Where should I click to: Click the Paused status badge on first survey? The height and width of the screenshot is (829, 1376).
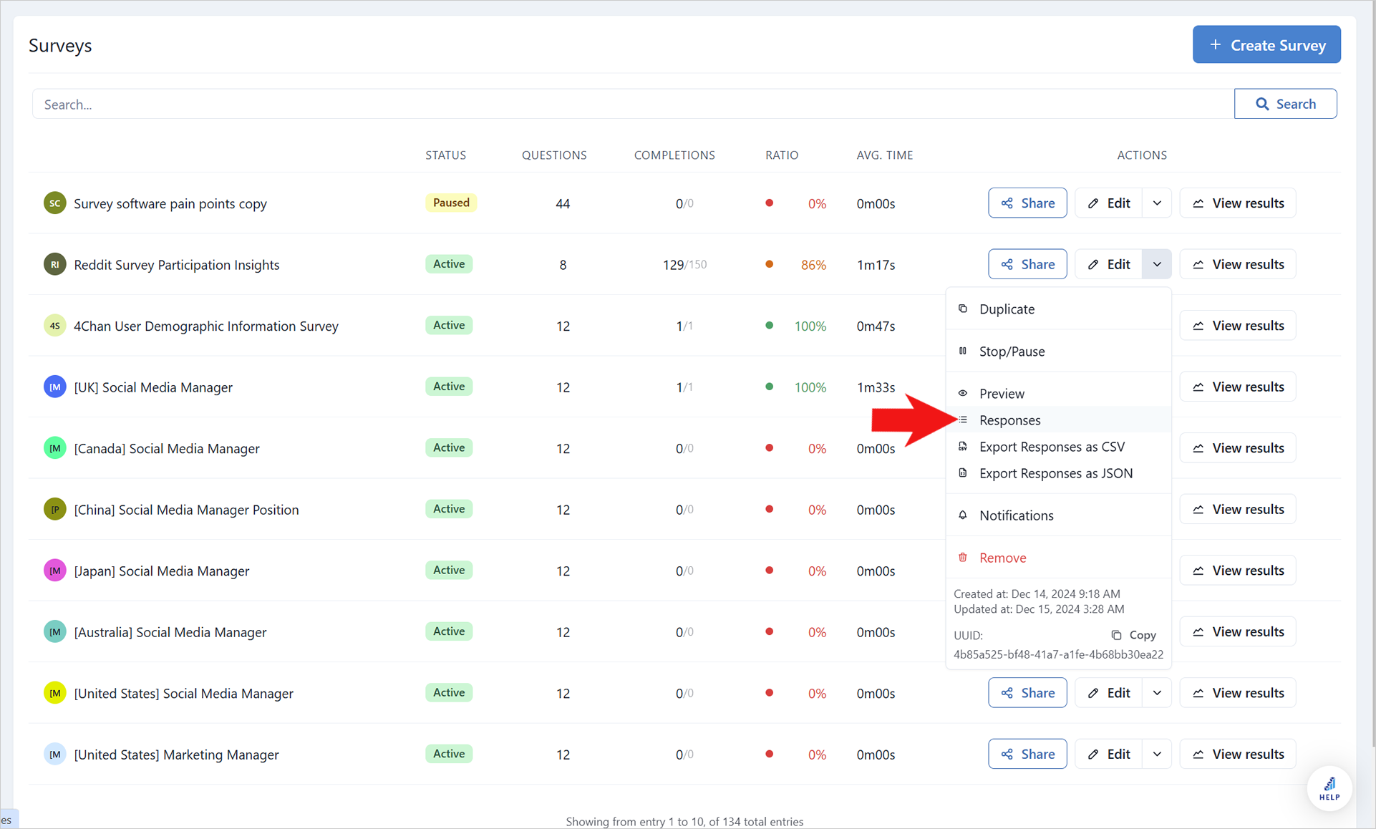(449, 203)
